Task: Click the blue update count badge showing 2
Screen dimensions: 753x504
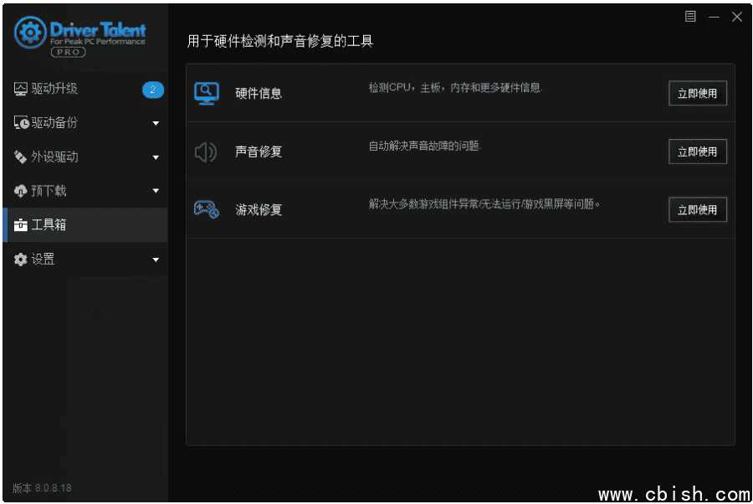Action: click(151, 89)
